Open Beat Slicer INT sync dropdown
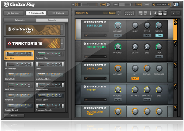The width and height of the screenshot is (184, 131). coord(95,35)
